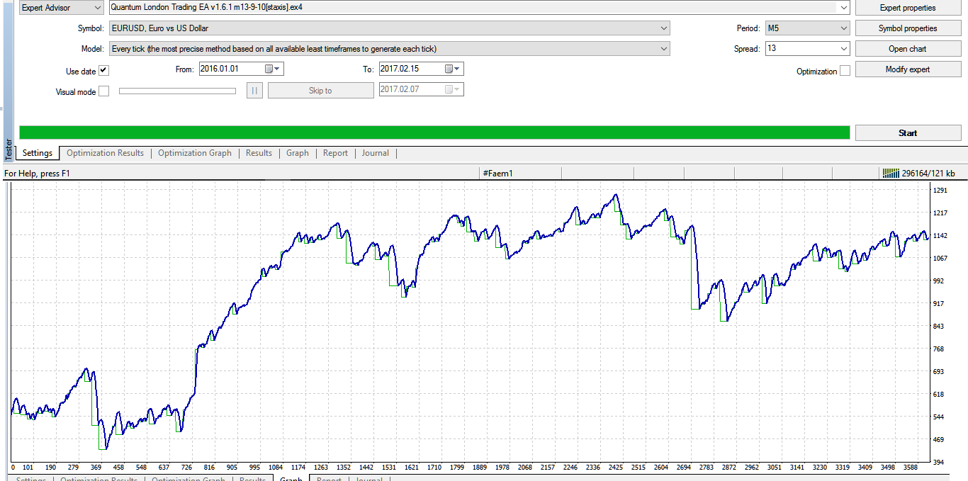Click the For Help, press F1 text
The width and height of the screenshot is (968, 481).
click(37, 173)
